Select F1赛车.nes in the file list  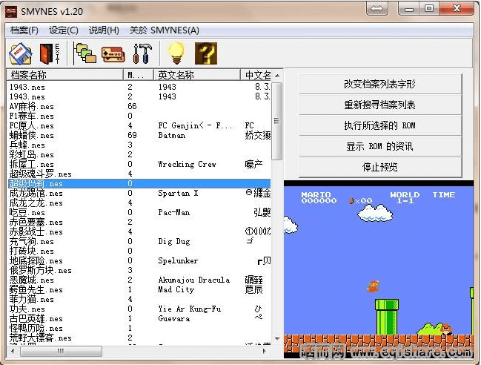[x=32, y=116]
